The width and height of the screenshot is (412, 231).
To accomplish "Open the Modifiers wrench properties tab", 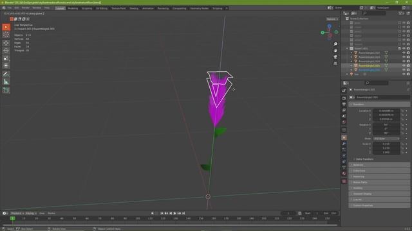I will pyautogui.click(x=344, y=144).
